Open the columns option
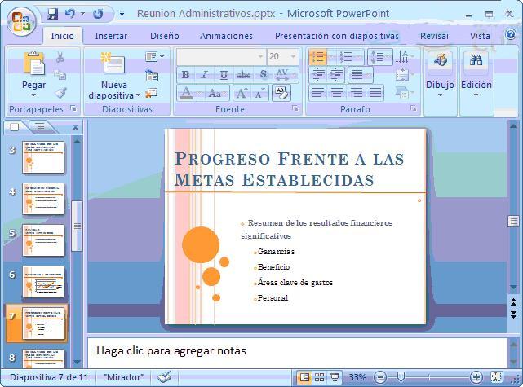Image resolution: width=523 pixels, height=387 pixels. click(360, 75)
